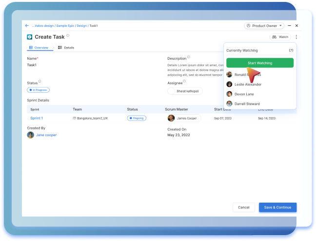The image size is (316, 241).
Task: Click the Assignee info icon
Action: coord(184,82)
